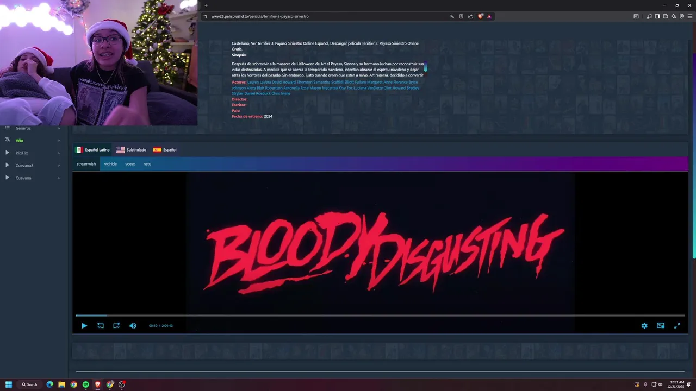Switch the video player to fullscreen
This screenshot has width=696, height=391.
[677, 326]
